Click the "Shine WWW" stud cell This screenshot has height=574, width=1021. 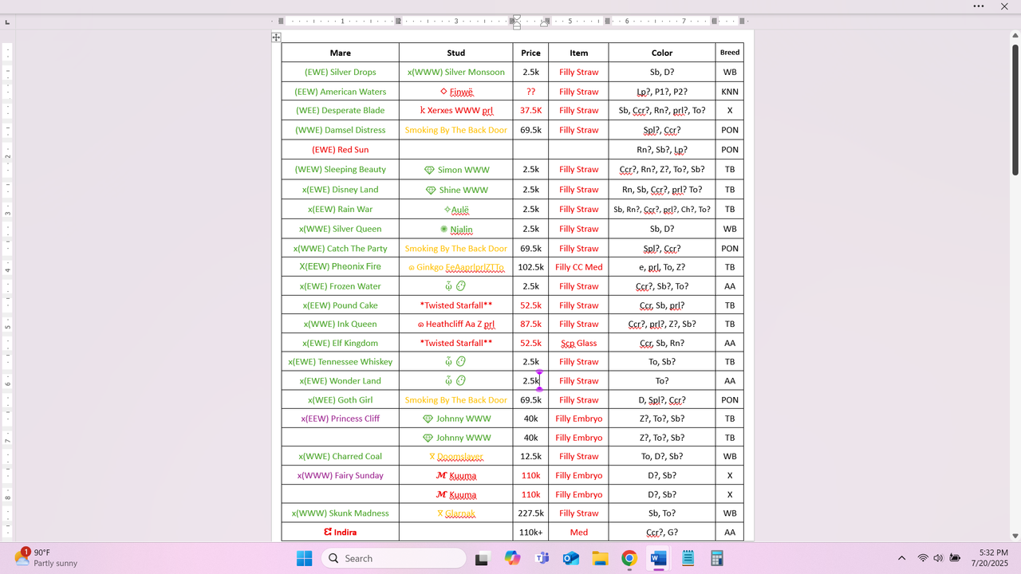tap(456, 190)
